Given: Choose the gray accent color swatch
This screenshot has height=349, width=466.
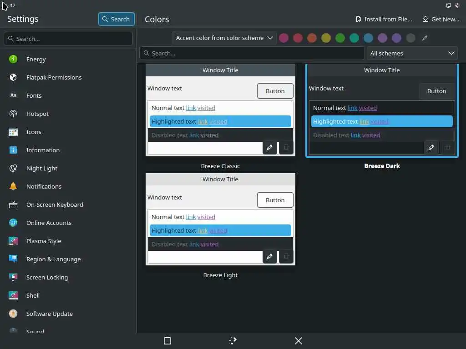Looking at the screenshot, I should point(411,38).
